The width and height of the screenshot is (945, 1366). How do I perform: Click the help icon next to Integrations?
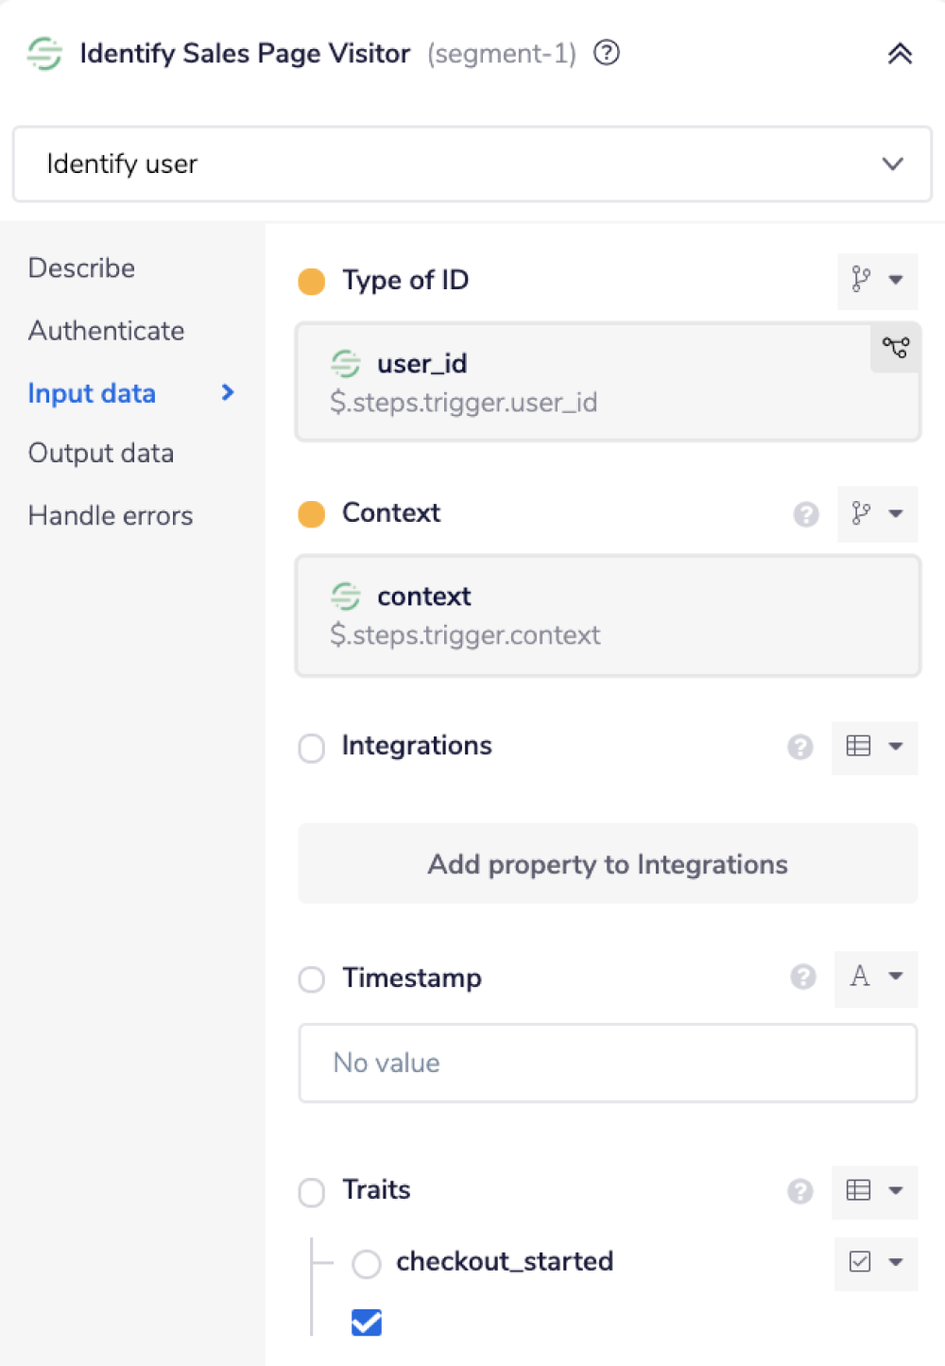click(x=800, y=748)
